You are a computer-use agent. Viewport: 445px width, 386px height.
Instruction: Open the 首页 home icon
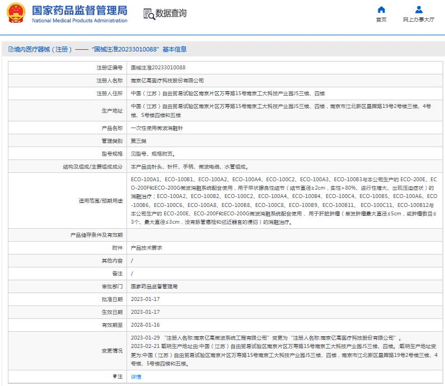coord(381,10)
